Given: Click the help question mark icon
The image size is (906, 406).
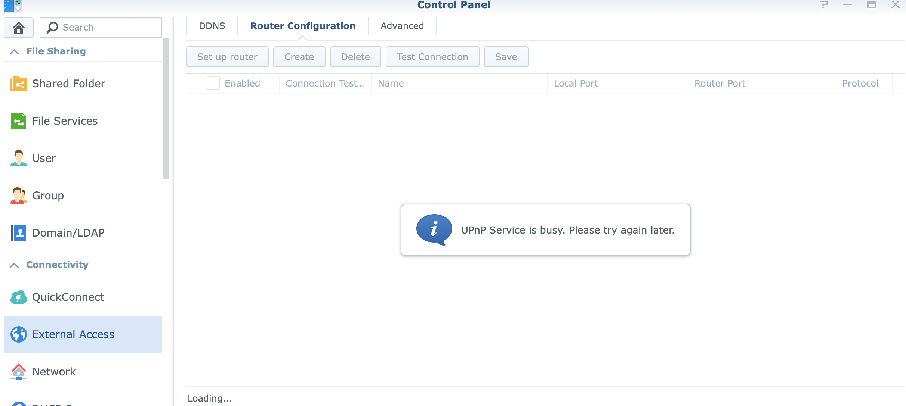Looking at the screenshot, I should click(x=824, y=4).
